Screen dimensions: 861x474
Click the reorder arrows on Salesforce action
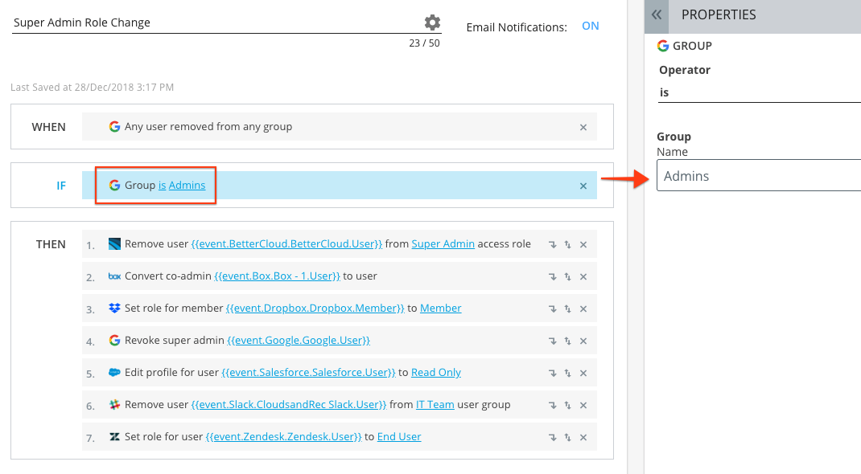(568, 374)
